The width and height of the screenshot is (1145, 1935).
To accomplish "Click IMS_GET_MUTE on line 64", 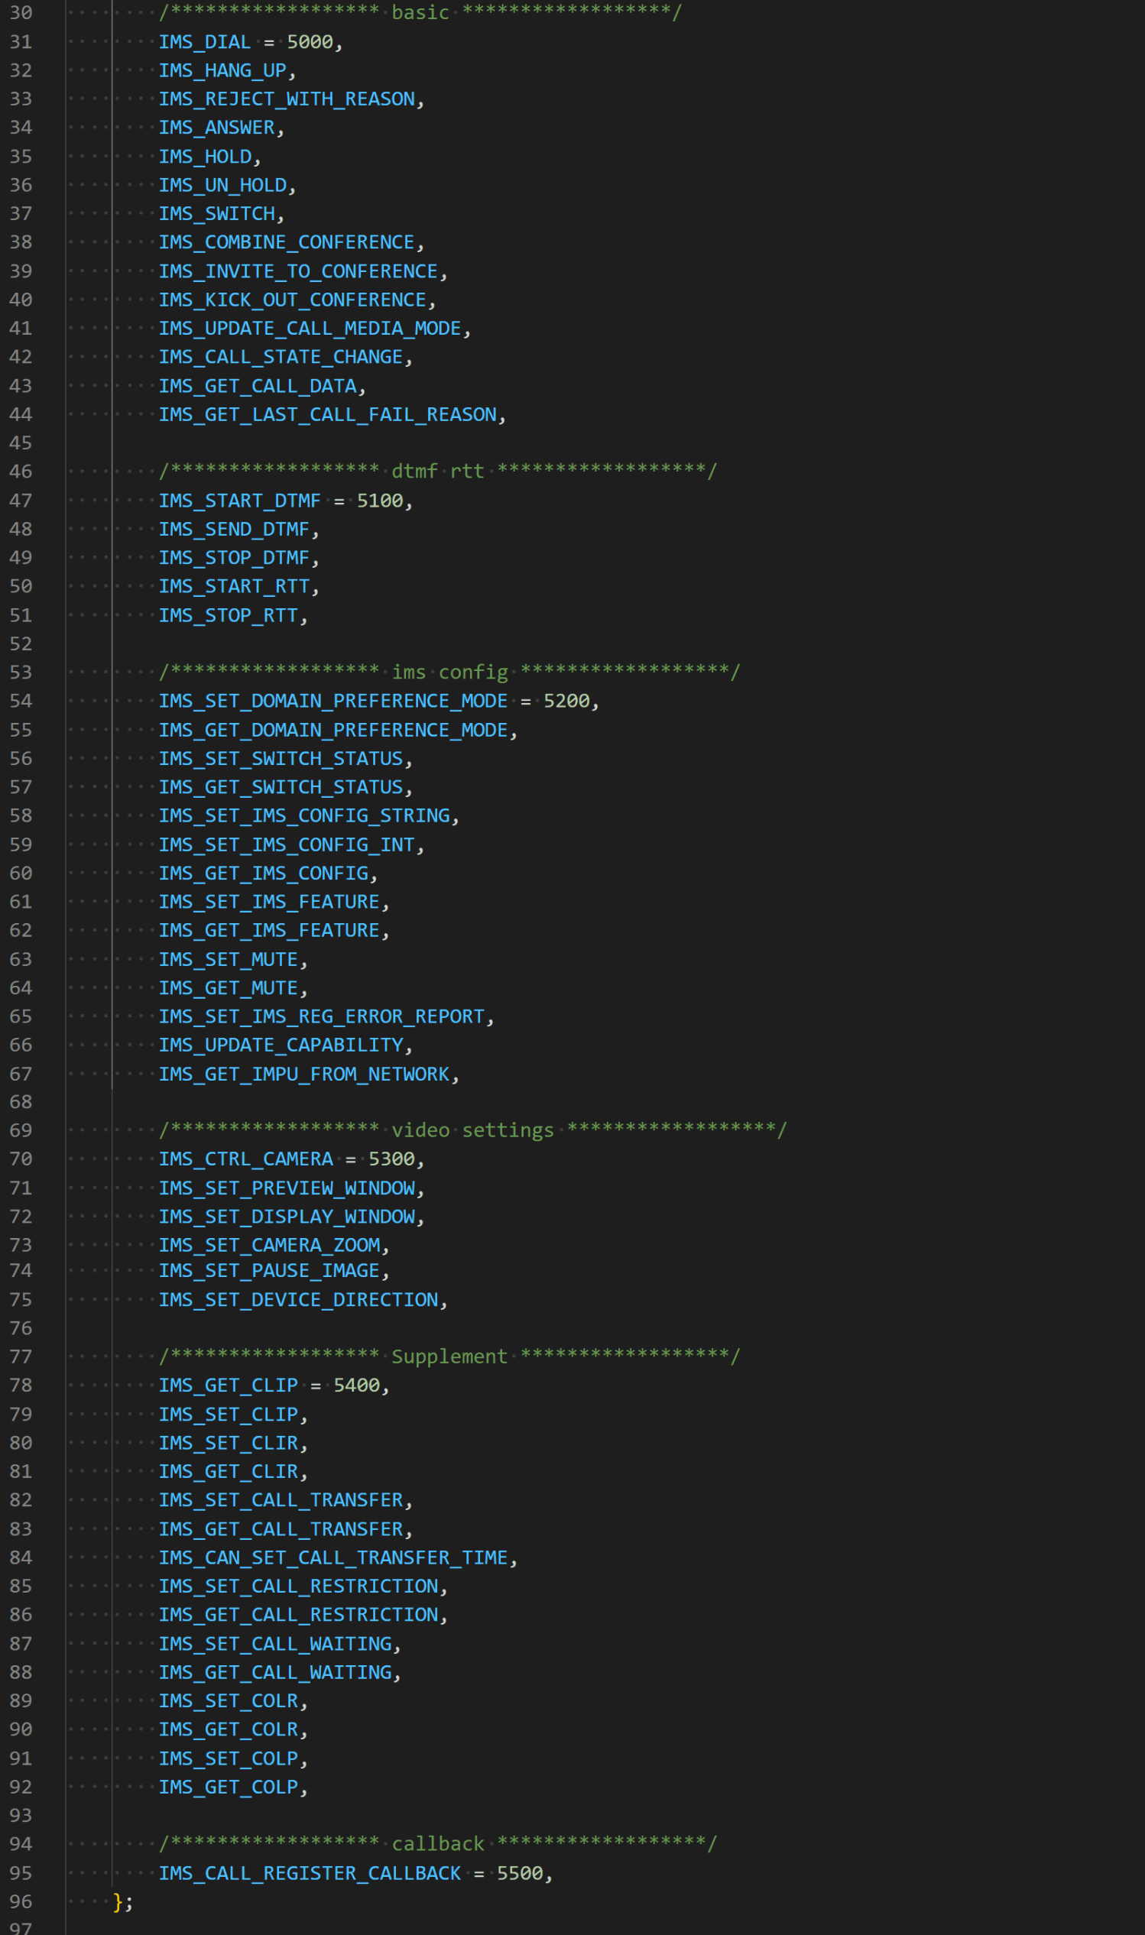I will click(229, 989).
